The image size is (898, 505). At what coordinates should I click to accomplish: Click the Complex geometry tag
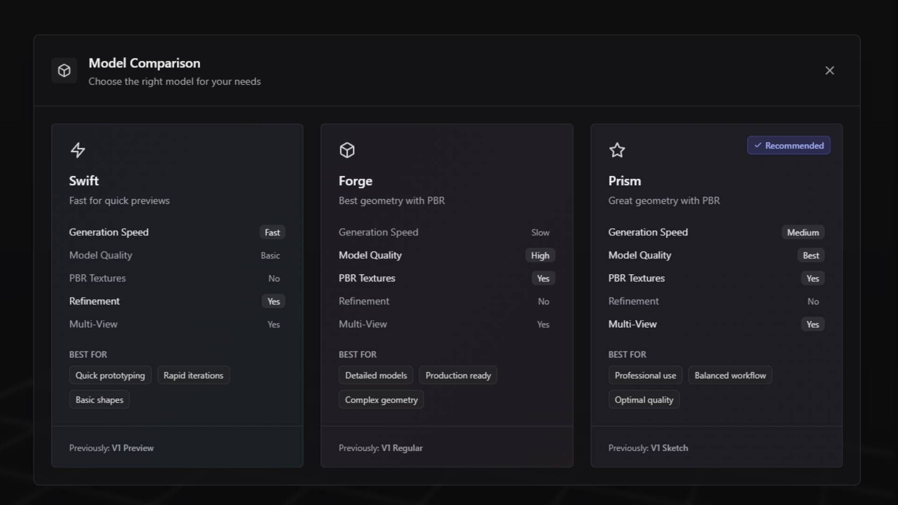381,400
